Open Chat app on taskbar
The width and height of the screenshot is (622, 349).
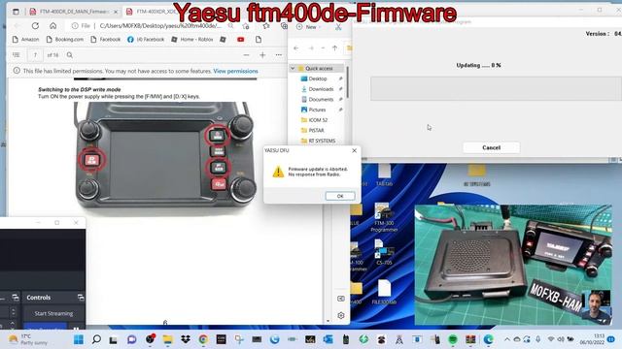(x=132, y=339)
